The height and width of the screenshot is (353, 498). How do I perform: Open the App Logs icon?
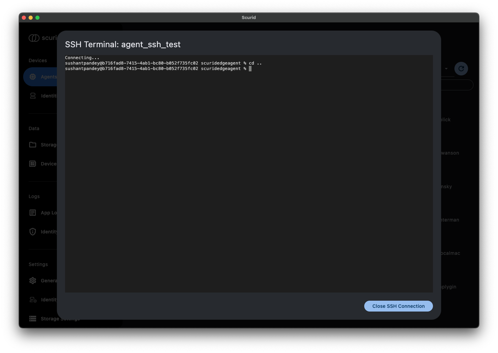coord(33,213)
